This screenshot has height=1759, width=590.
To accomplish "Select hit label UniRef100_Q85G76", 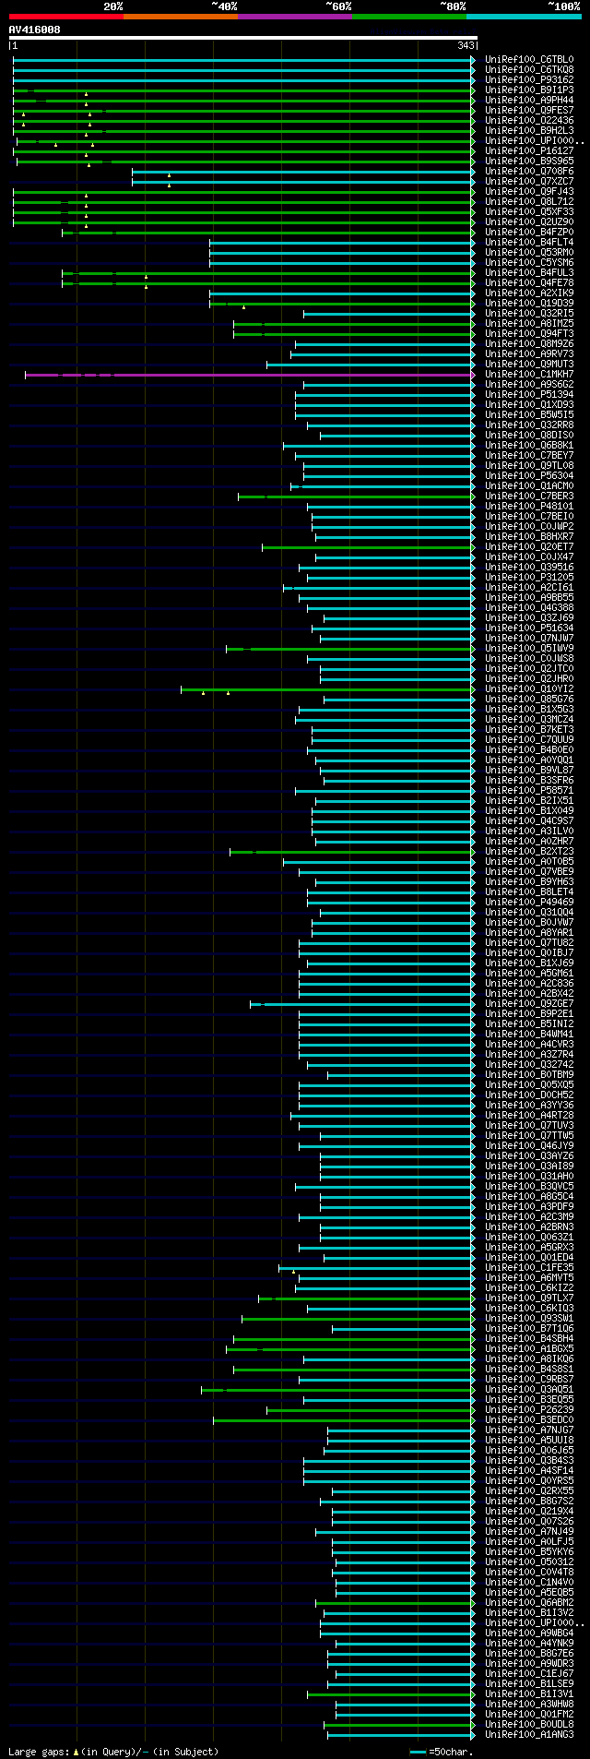I will pos(529,700).
